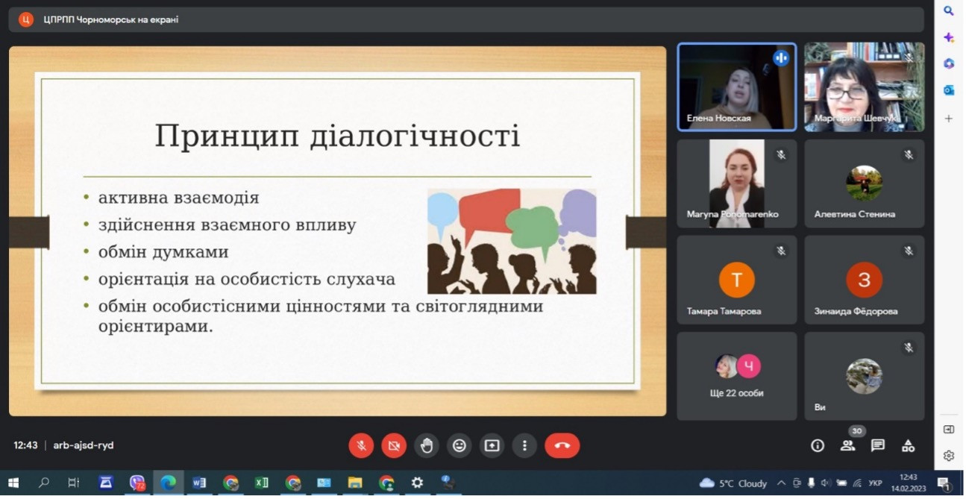The width and height of the screenshot is (966, 499).
Task: Click the weather '5°C Cloudy' widget
Action: [733, 483]
